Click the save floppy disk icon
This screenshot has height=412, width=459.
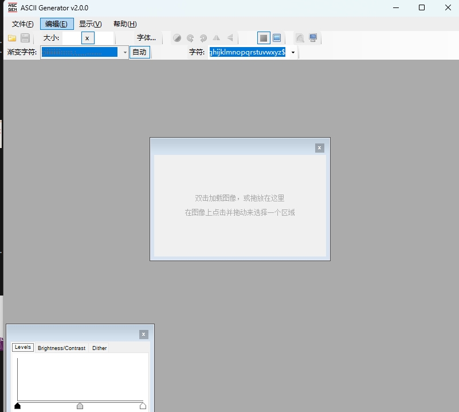(25, 38)
